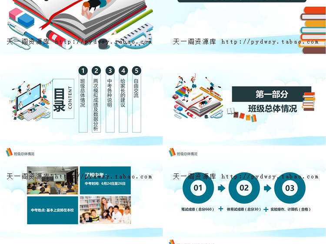Image resolution: width=326 pixels, height=244 pixels.
Task: Click the row of small books below the 第一部分 banner
Action: click(242, 115)
